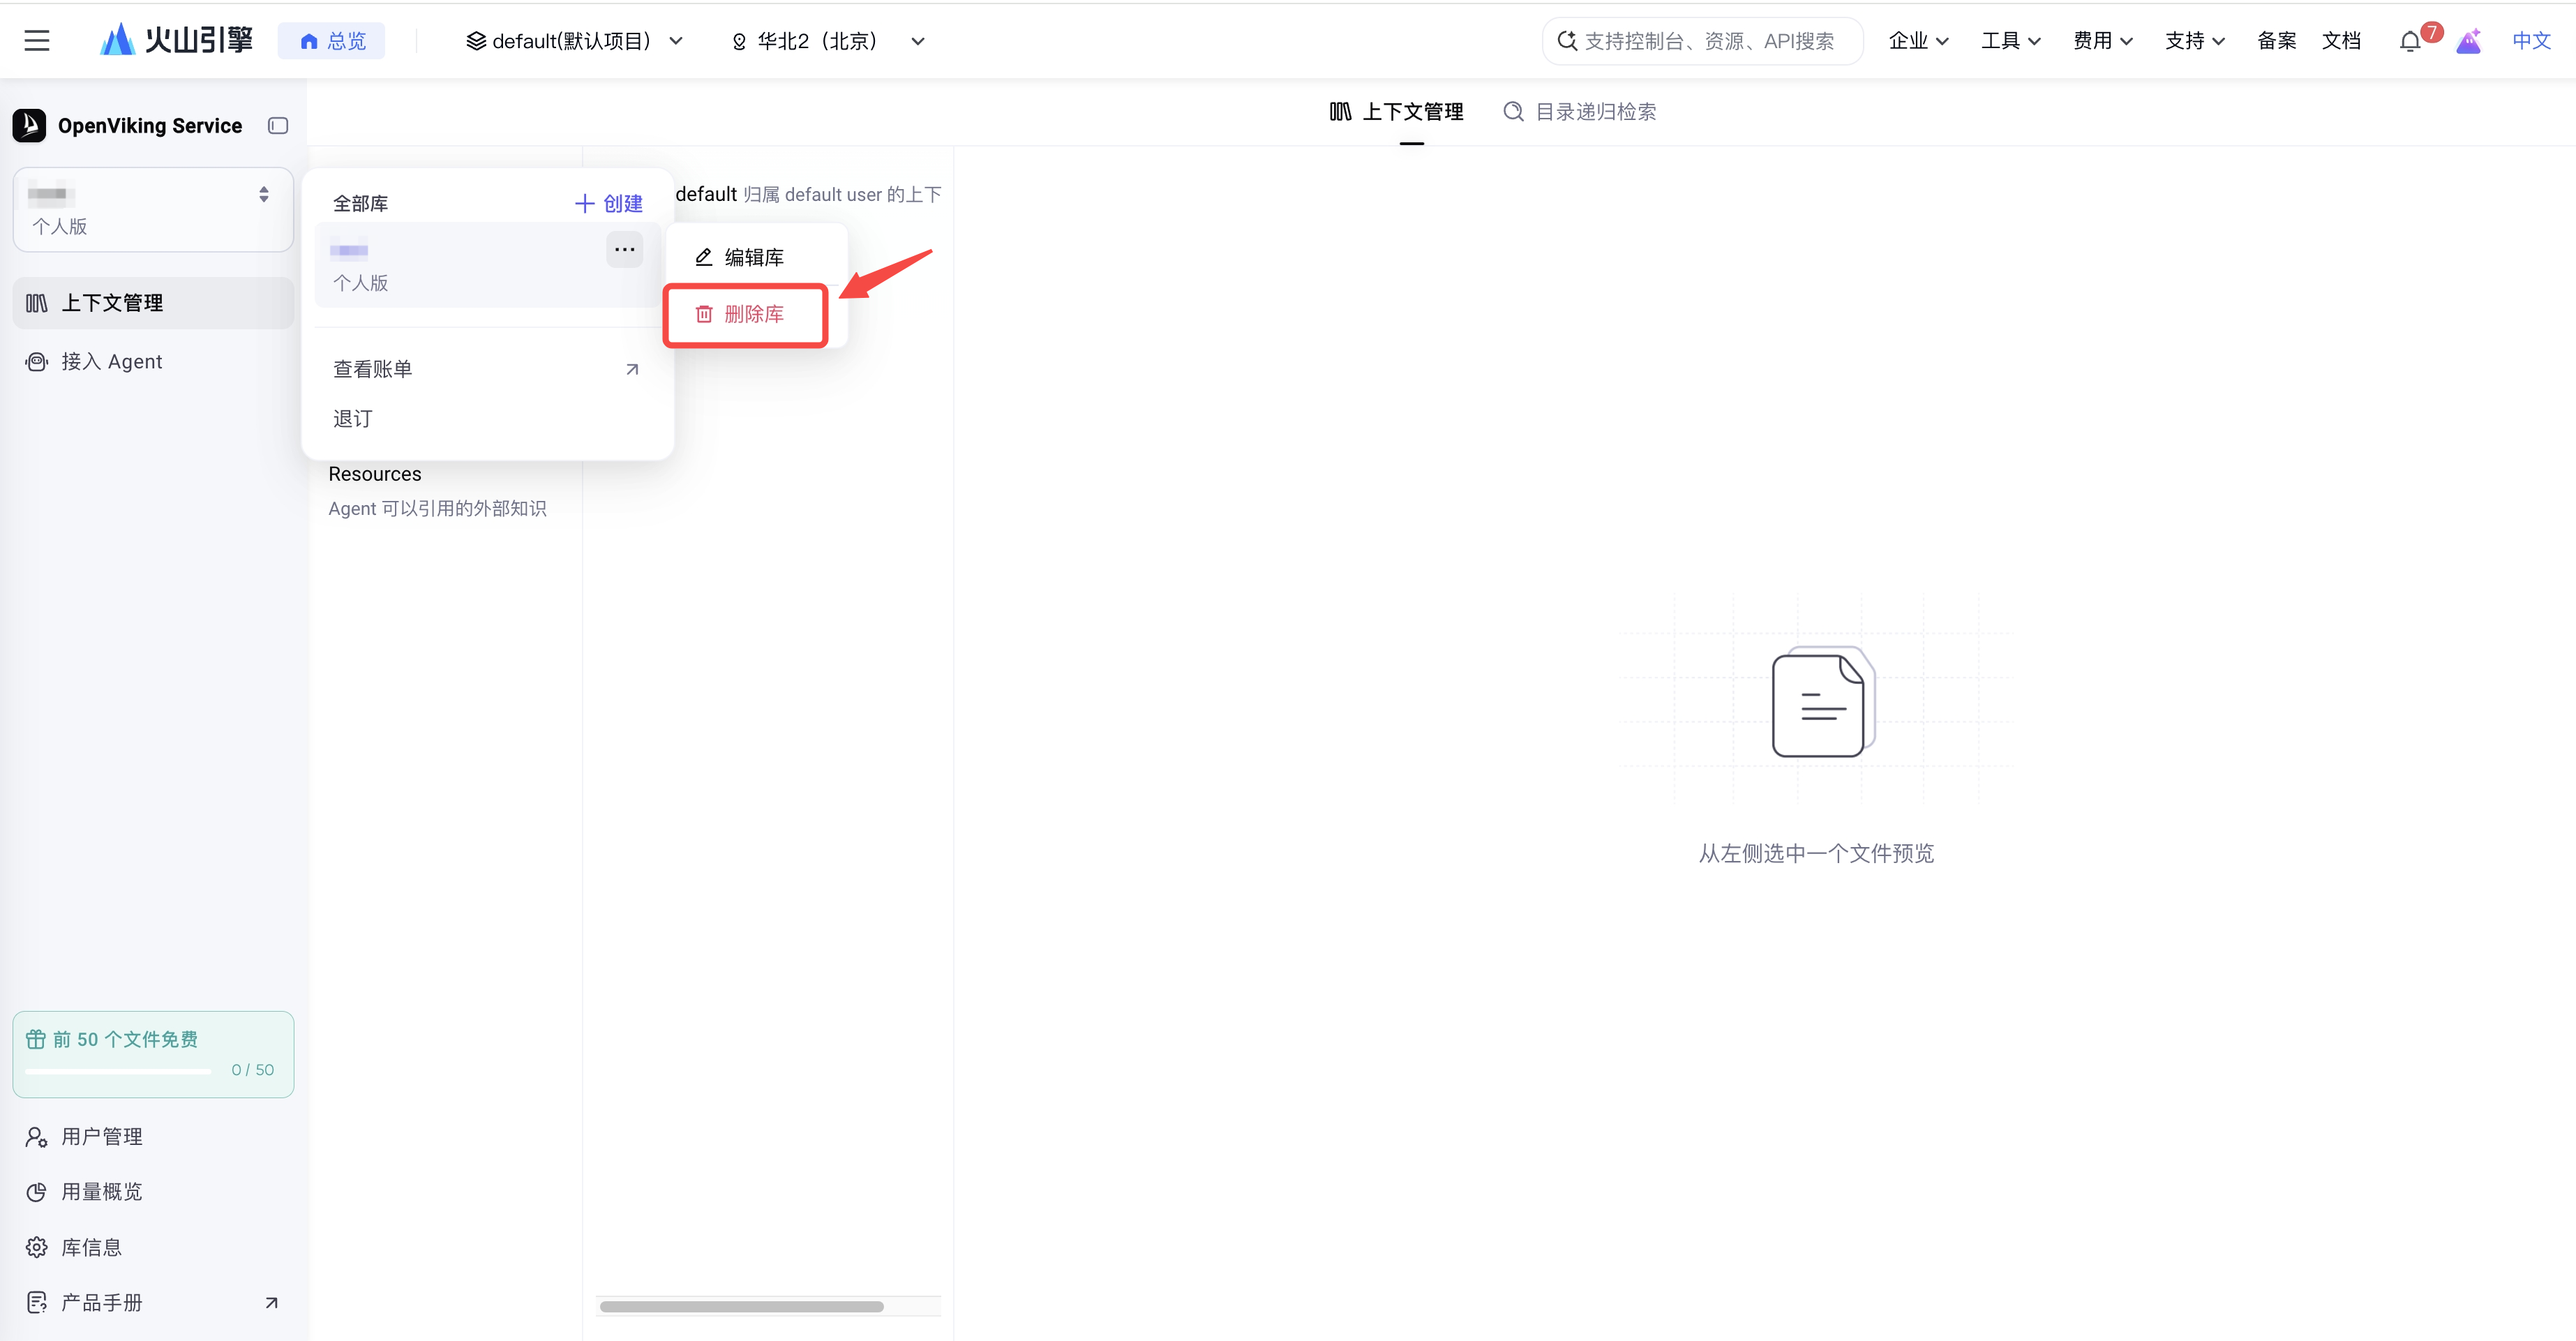Expand the 工具 menu

(2010, 41)
